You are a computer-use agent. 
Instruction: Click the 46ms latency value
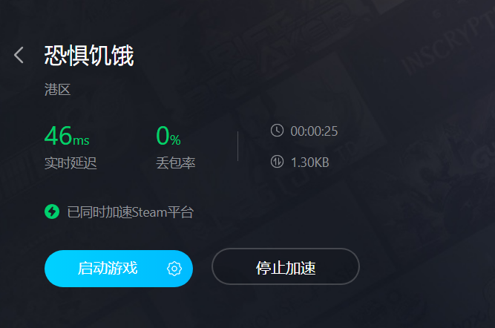[67, 136]
